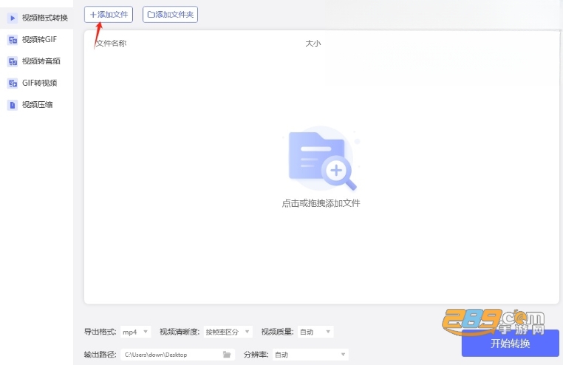This screenshot has height=365, width=563.
Task: Click the 文件名称 column header
Action: tap(112, 44)
